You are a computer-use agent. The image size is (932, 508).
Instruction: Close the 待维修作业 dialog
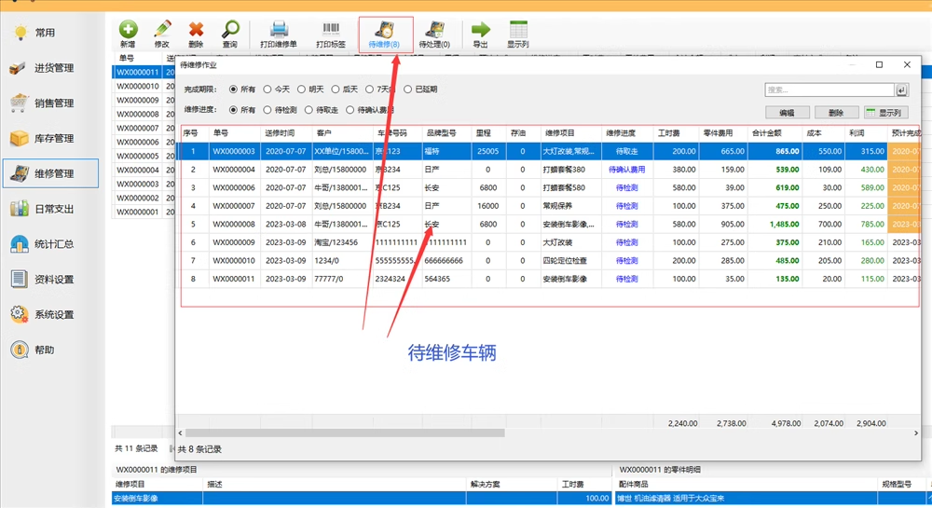(x=907, y=64)
